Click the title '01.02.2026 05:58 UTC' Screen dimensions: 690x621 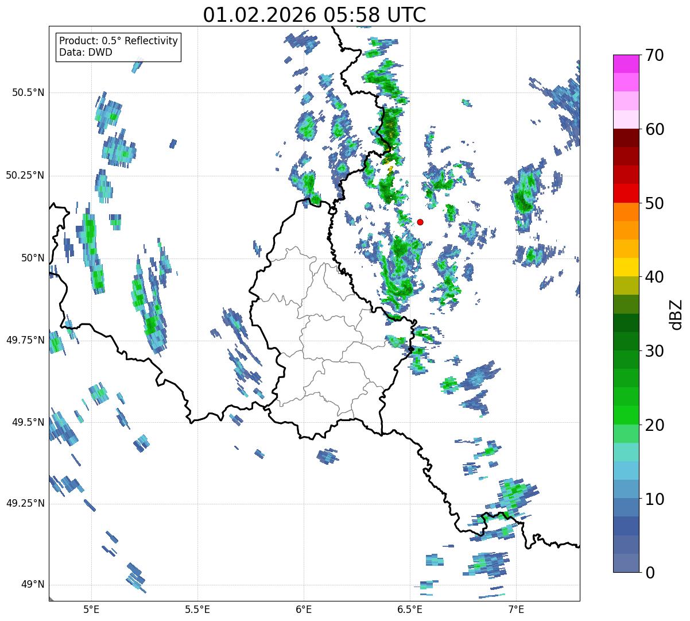click(x=315, y=15)
